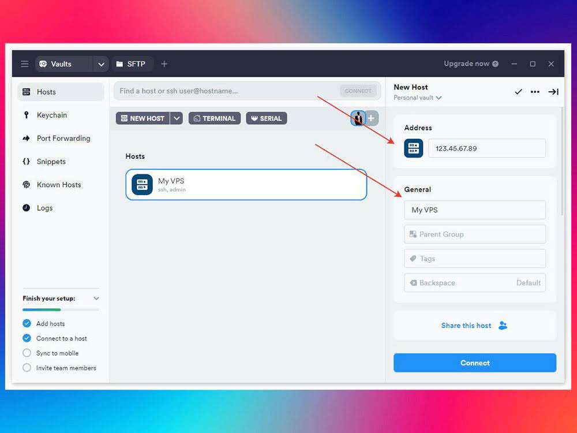
Task: Check Invite team members circle
Action: tap(27, 367)
